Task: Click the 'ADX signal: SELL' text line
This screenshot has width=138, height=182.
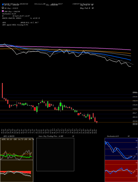Action: click(15, 25)
